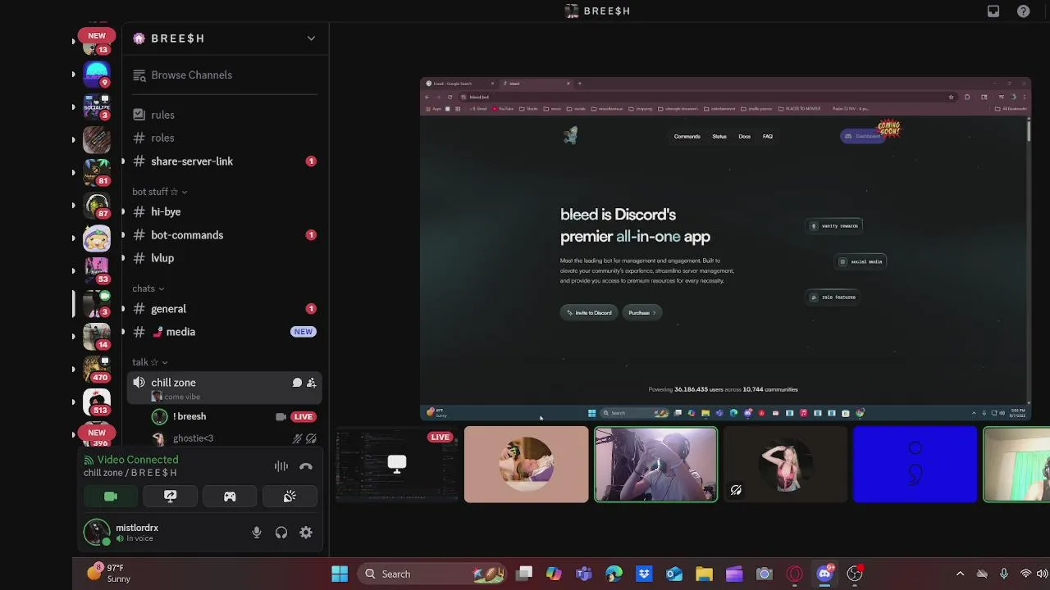This screenshot has height=590, width=1050.
Task: Open the rules channel
Action: pyautogui.click(x=225, y=115)
